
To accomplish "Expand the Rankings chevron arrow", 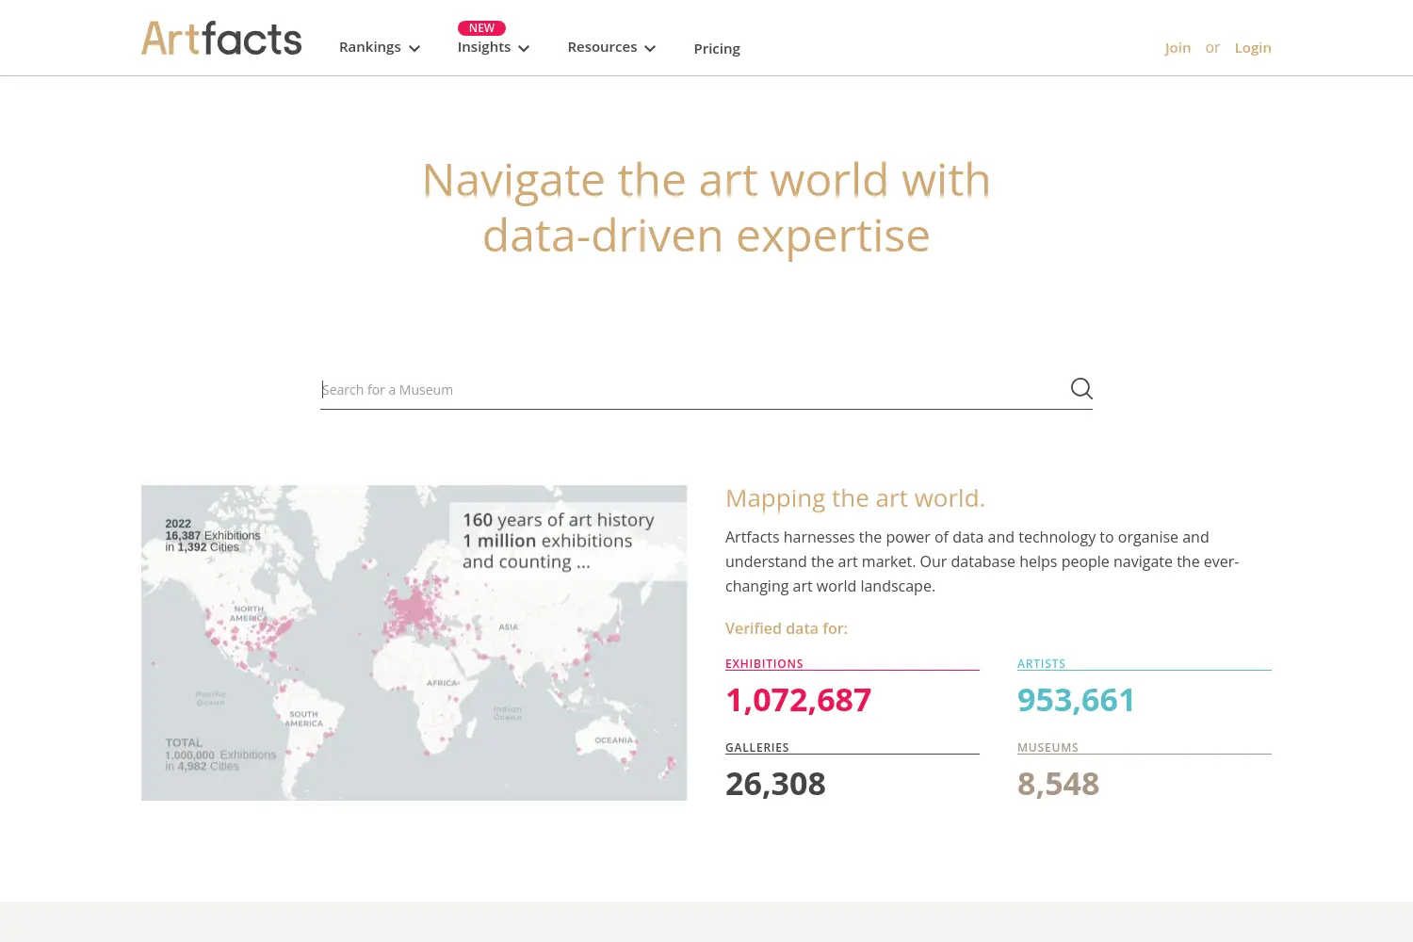I will pos(414,48).
